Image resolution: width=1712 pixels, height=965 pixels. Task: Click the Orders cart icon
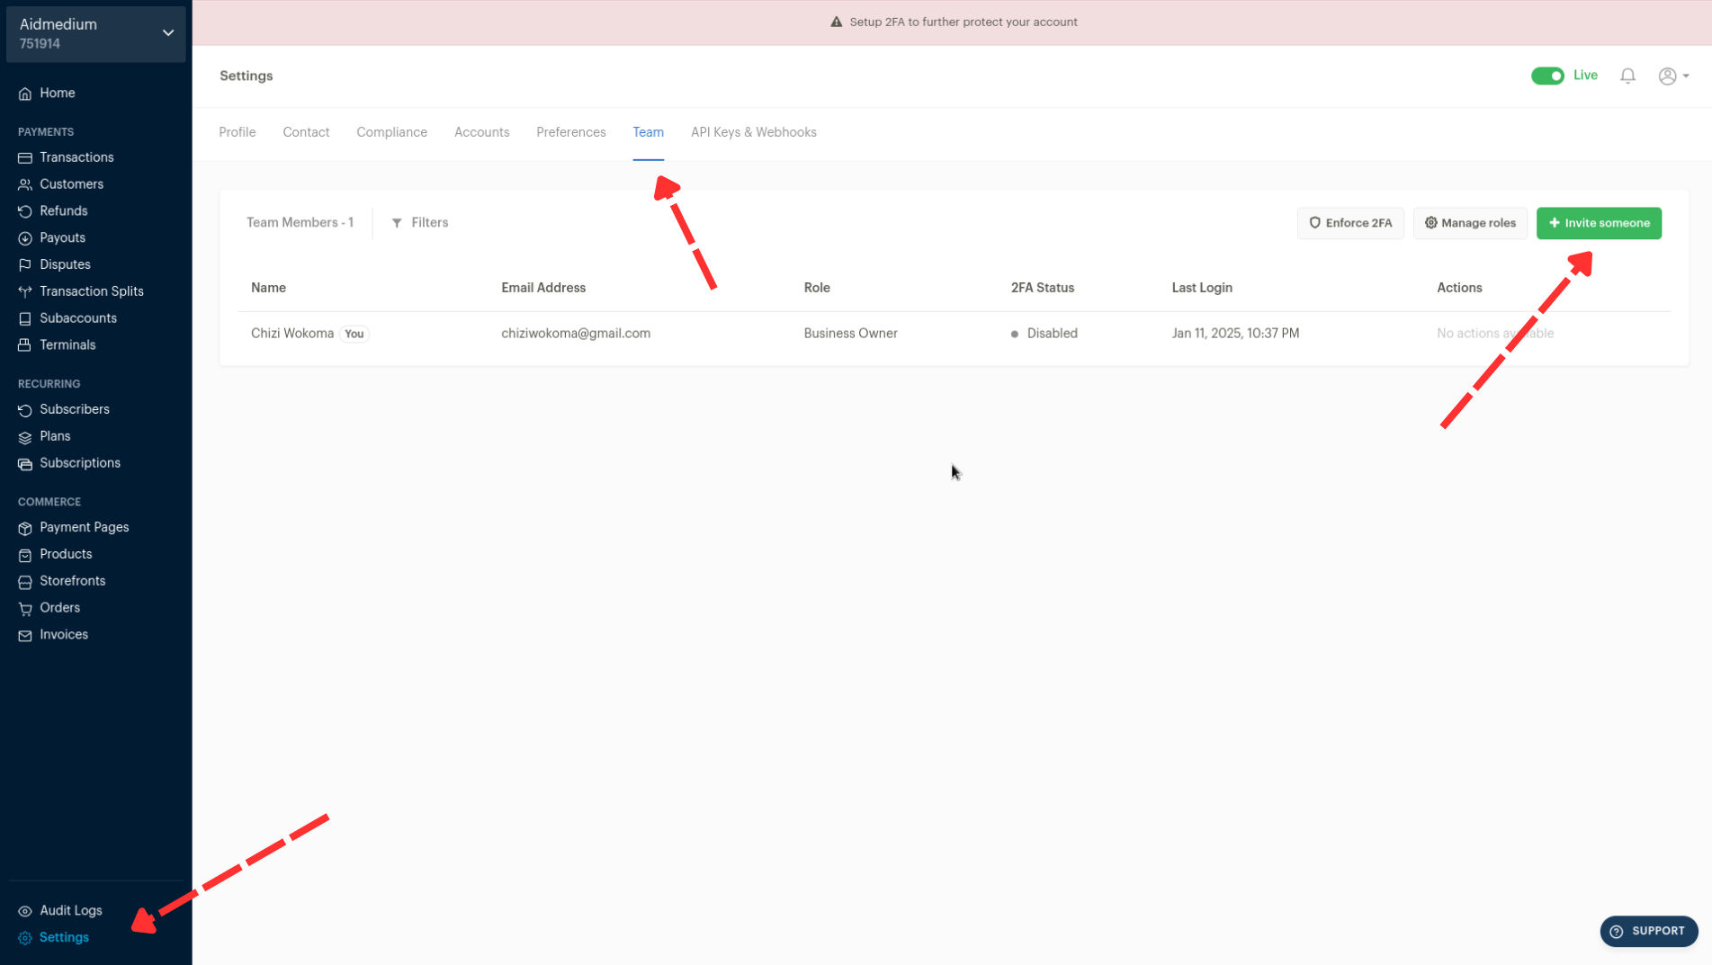pos(25,609)
